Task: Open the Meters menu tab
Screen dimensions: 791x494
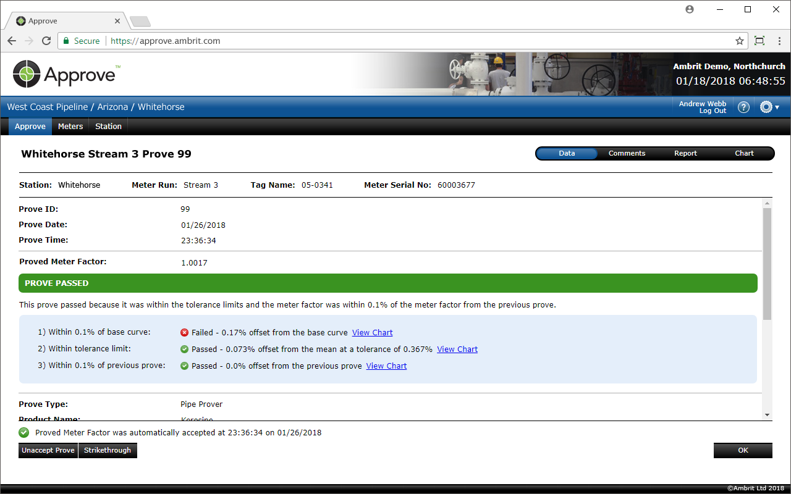Action: [70, 126]
